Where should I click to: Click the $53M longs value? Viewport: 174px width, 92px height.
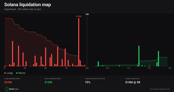point(8,82)
